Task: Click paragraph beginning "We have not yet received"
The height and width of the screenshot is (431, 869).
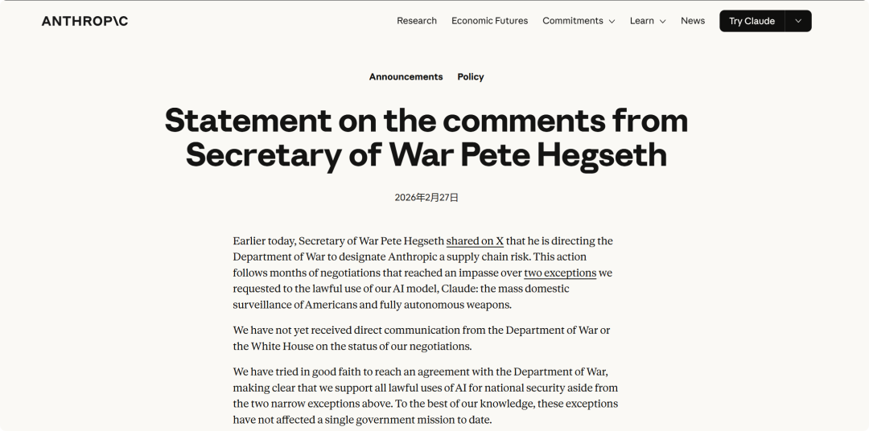Action: tap(422, 339)
